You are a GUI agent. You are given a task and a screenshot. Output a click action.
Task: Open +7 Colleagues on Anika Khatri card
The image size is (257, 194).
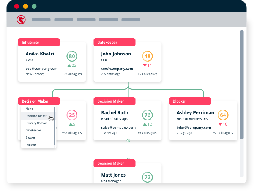[72, 74]
